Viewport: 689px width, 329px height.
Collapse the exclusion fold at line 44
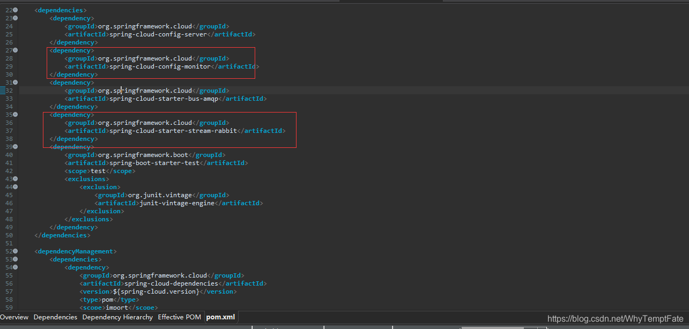15,187
